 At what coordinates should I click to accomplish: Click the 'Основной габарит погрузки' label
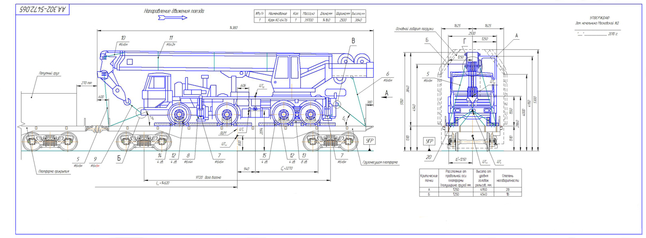(x=414, y=29)
